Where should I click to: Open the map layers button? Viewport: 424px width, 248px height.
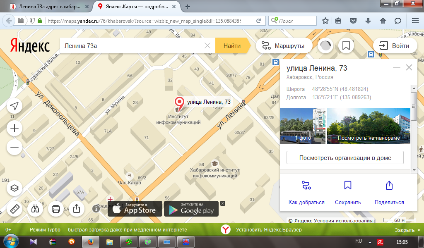(14, 188)
